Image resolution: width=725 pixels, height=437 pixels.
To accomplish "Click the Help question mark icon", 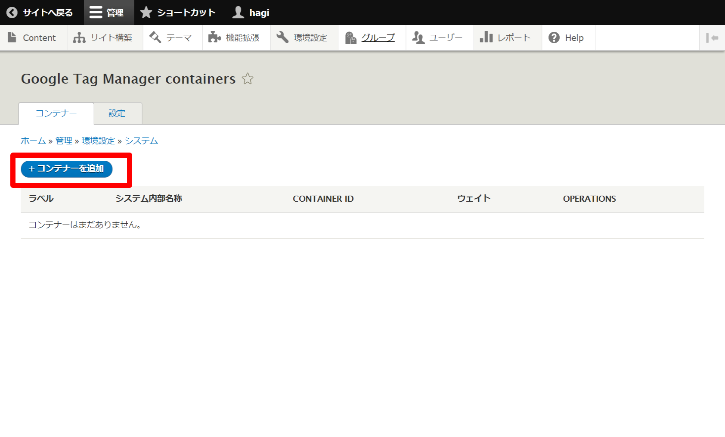I will click(x=554, y=37).
